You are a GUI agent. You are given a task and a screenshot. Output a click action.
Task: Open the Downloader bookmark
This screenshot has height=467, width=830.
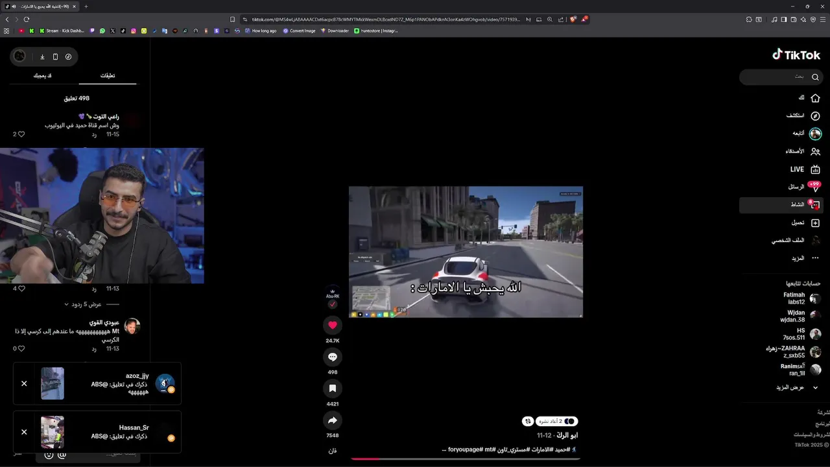335,30
